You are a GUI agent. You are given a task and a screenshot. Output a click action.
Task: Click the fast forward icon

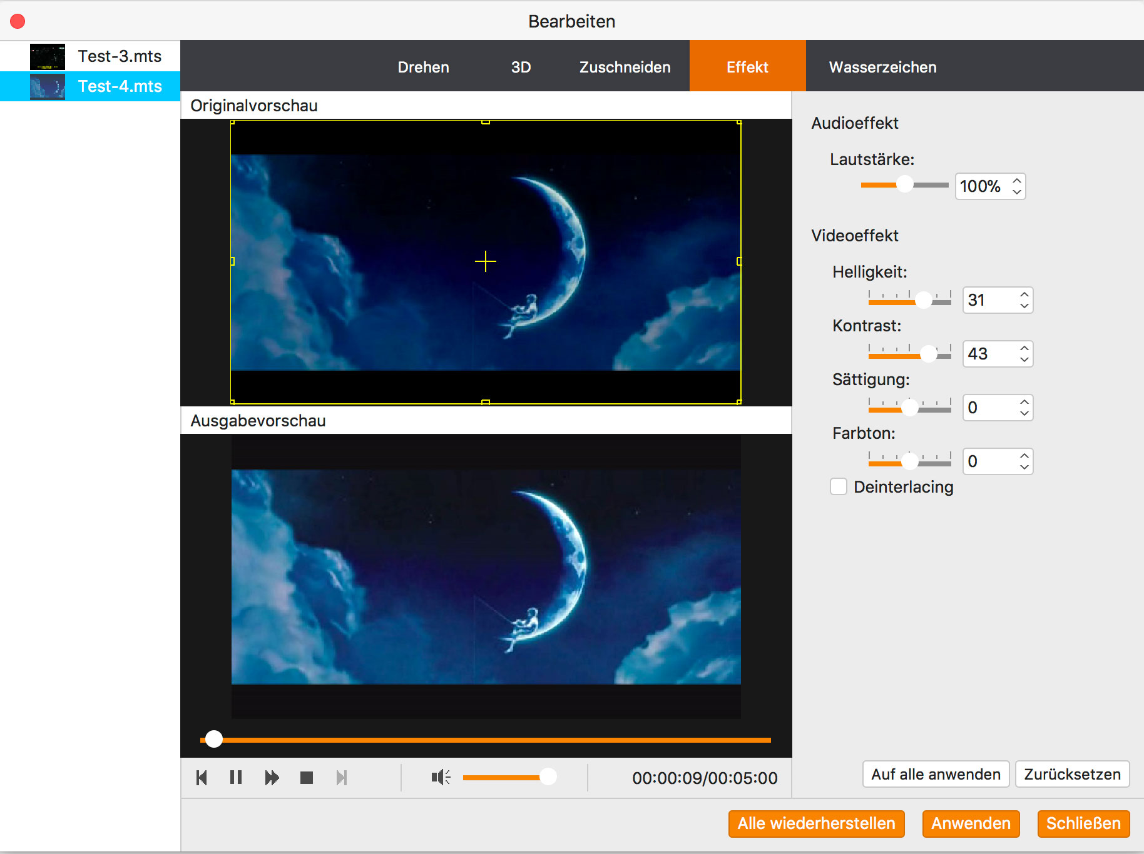(x=272, y=778)
